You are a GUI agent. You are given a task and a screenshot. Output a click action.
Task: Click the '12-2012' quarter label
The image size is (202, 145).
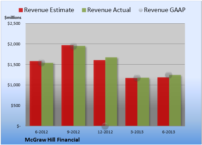point(105,132)
